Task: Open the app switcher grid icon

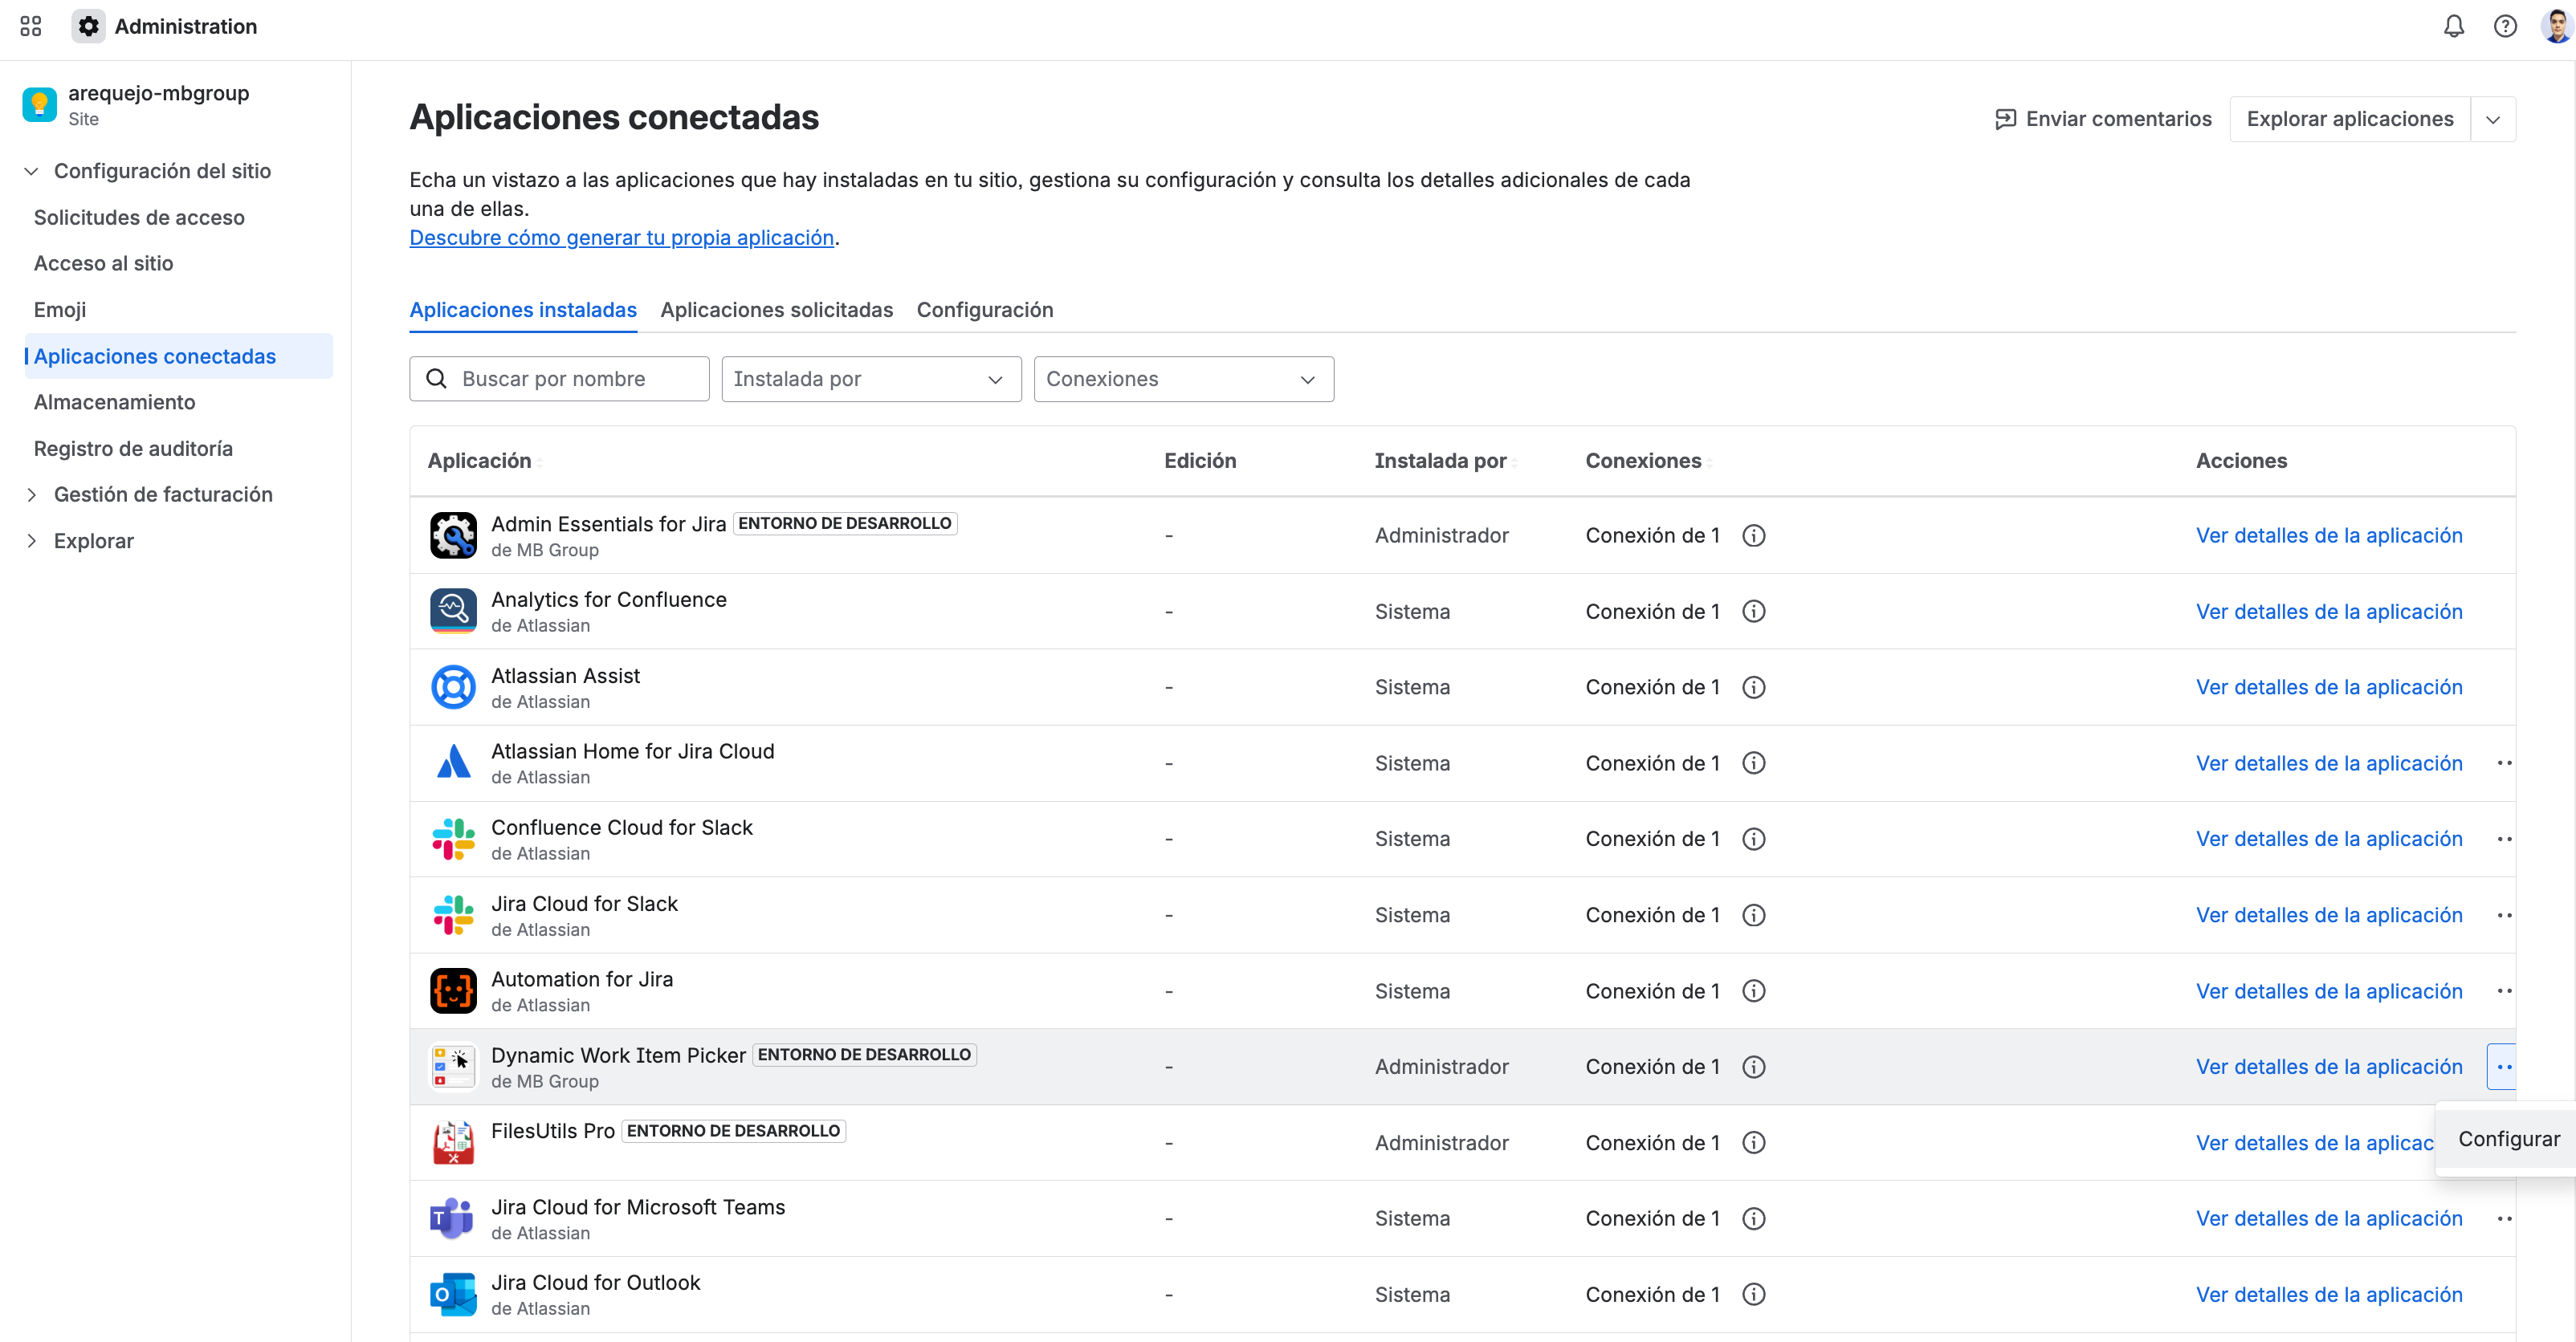Action: [31, 27]
